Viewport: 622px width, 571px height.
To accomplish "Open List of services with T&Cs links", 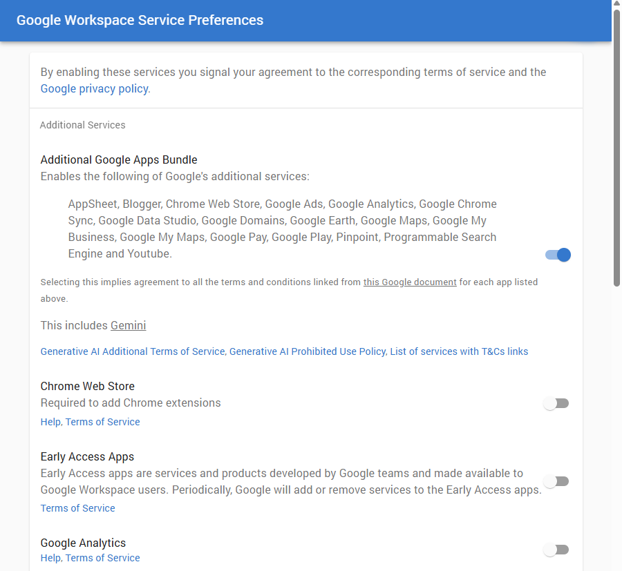I will (459, 351).
